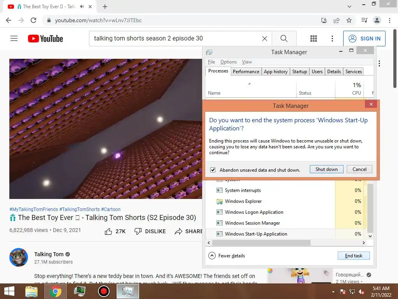This screenshot has width=398, height=299.
Task: Clear the YouTube search box text
Action: (264, 39)
